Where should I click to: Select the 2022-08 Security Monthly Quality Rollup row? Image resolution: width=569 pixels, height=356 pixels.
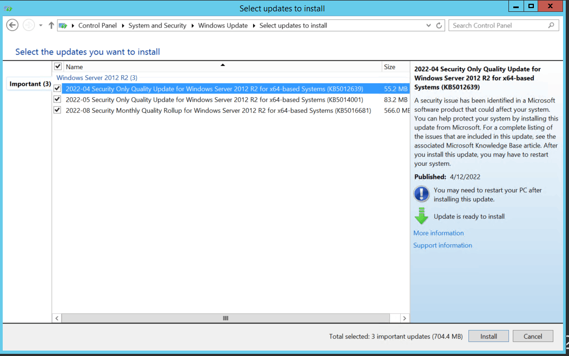(x=235, y=111)
